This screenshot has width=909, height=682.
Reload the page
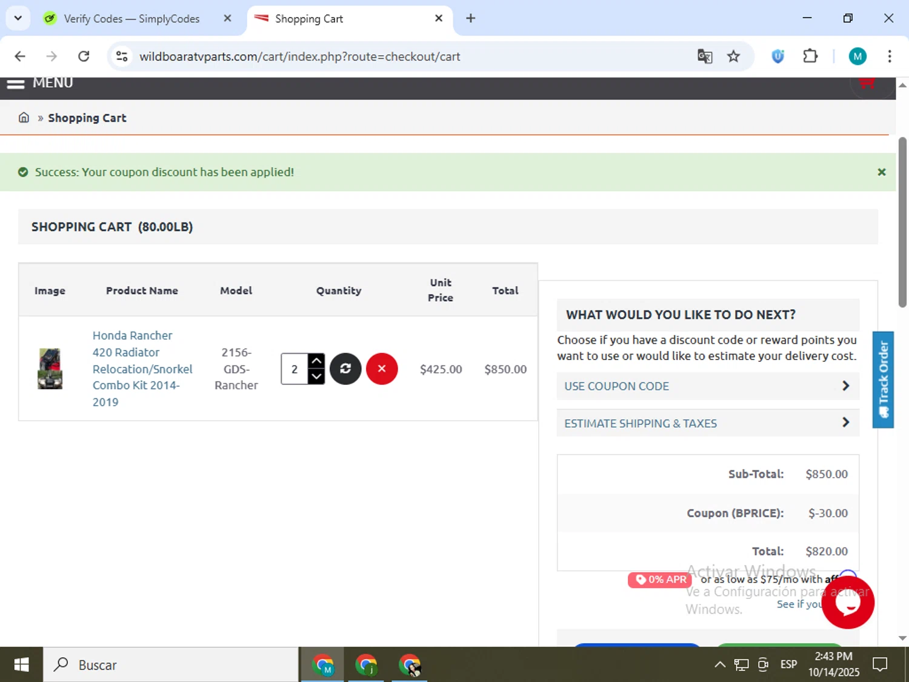(x=84, y=56)
